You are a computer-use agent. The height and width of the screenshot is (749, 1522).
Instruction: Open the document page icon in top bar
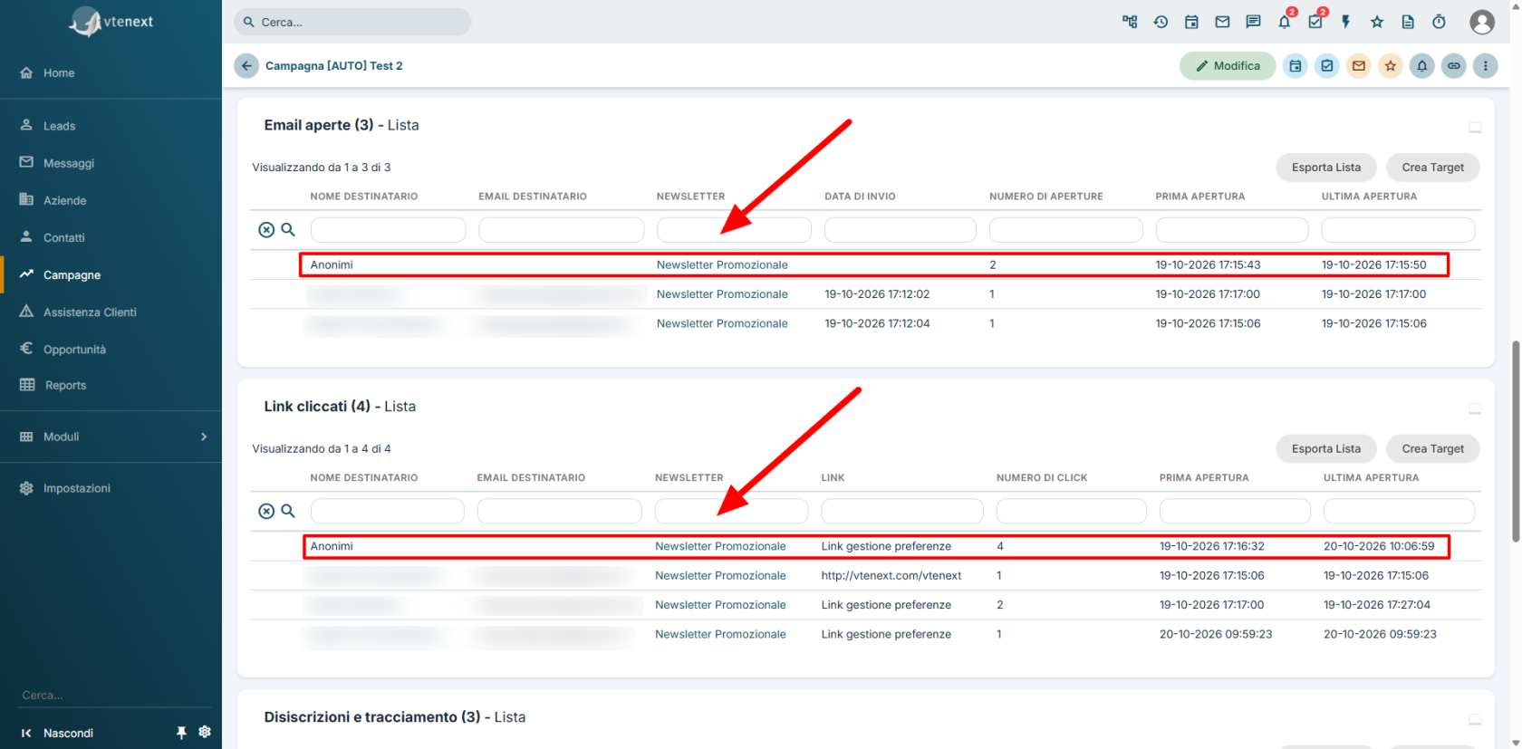coord(1408,22)
